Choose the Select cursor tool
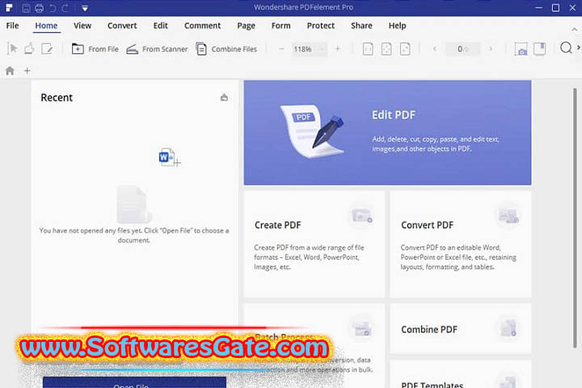Screen dimensions: 582x388 click(12, 48)
